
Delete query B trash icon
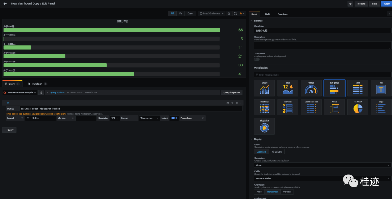coord(237,103)
